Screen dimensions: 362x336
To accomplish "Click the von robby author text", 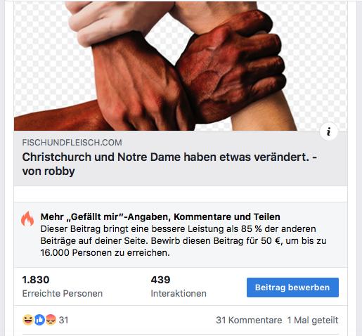I will pos(49,172).
